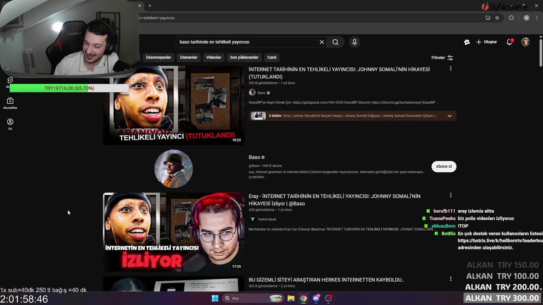Screen dimensions: 543x305
Task: Open the Baso channel avatar picture
Action: pyautogui.click(x=174, y=169)
